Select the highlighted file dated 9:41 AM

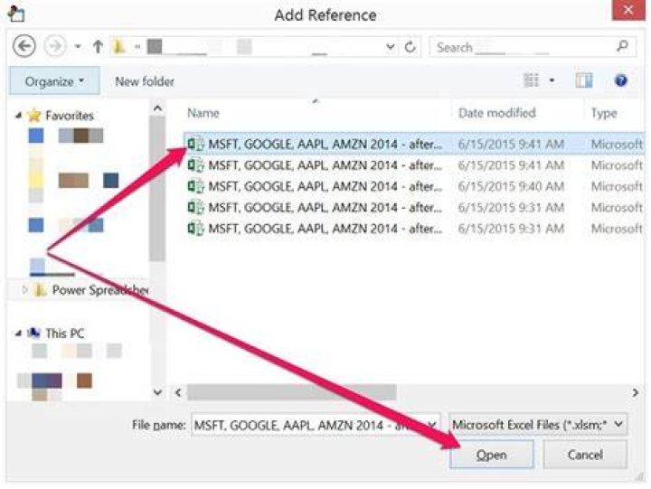coord(414,144)
